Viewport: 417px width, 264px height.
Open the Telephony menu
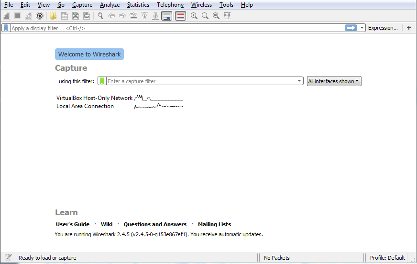point(170,5)
